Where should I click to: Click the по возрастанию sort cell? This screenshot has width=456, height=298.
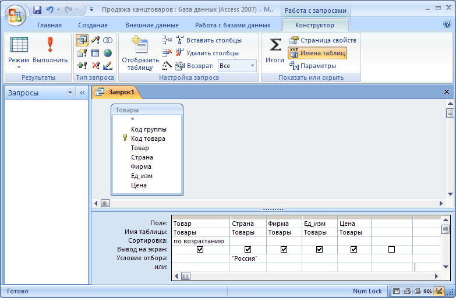(x=200, y=241)
